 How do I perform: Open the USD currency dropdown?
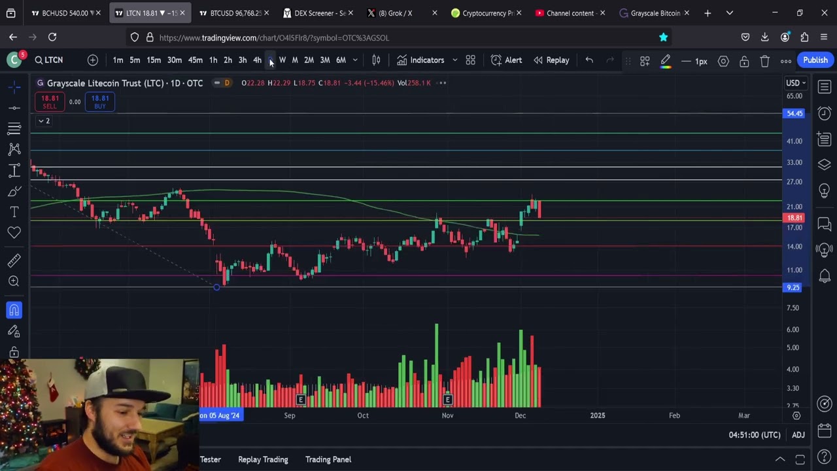tap(796, 83)
